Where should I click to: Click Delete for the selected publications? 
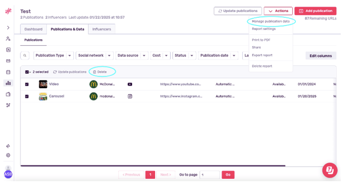100,72
